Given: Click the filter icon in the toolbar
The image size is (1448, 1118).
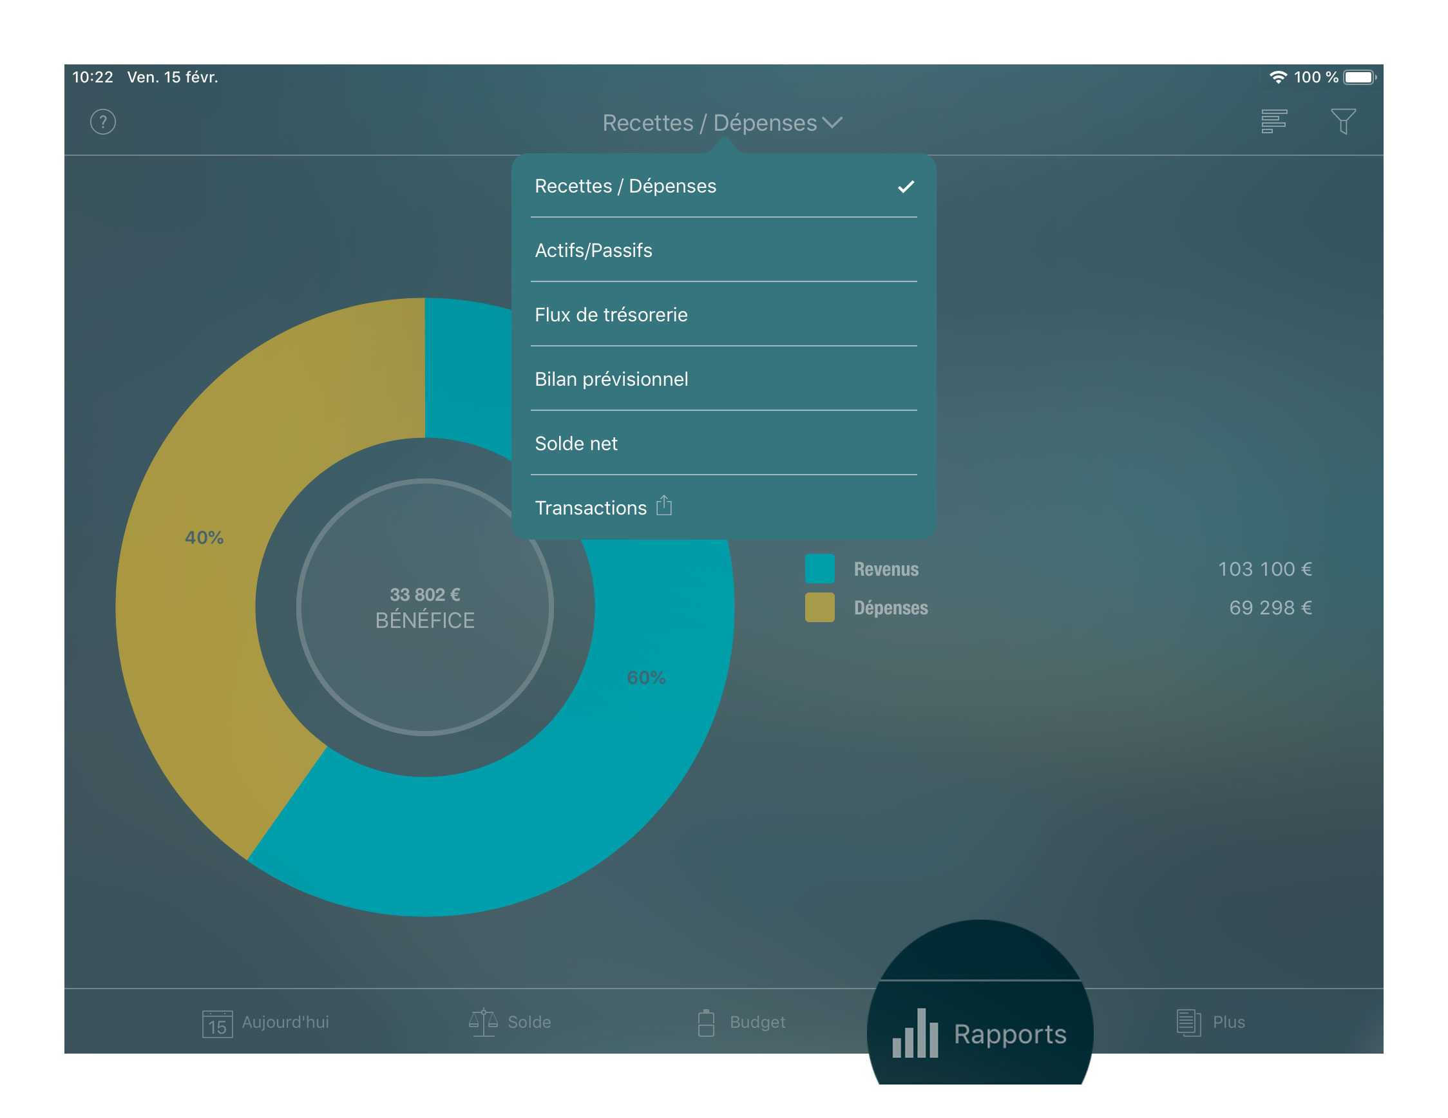Looking at the screenshot, I should [x=1344, y=122].
